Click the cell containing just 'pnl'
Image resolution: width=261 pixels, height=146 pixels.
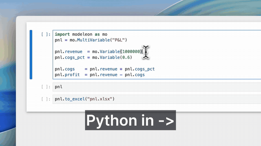157,87
